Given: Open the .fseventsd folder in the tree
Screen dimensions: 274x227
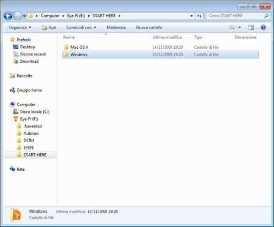Looking at the screenshot, I should coord(32,126).
